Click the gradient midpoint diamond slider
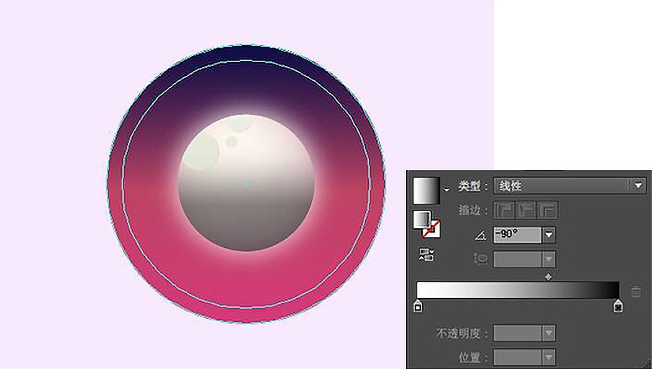Screen dimensions: 652x369 (x=548, y=276)
